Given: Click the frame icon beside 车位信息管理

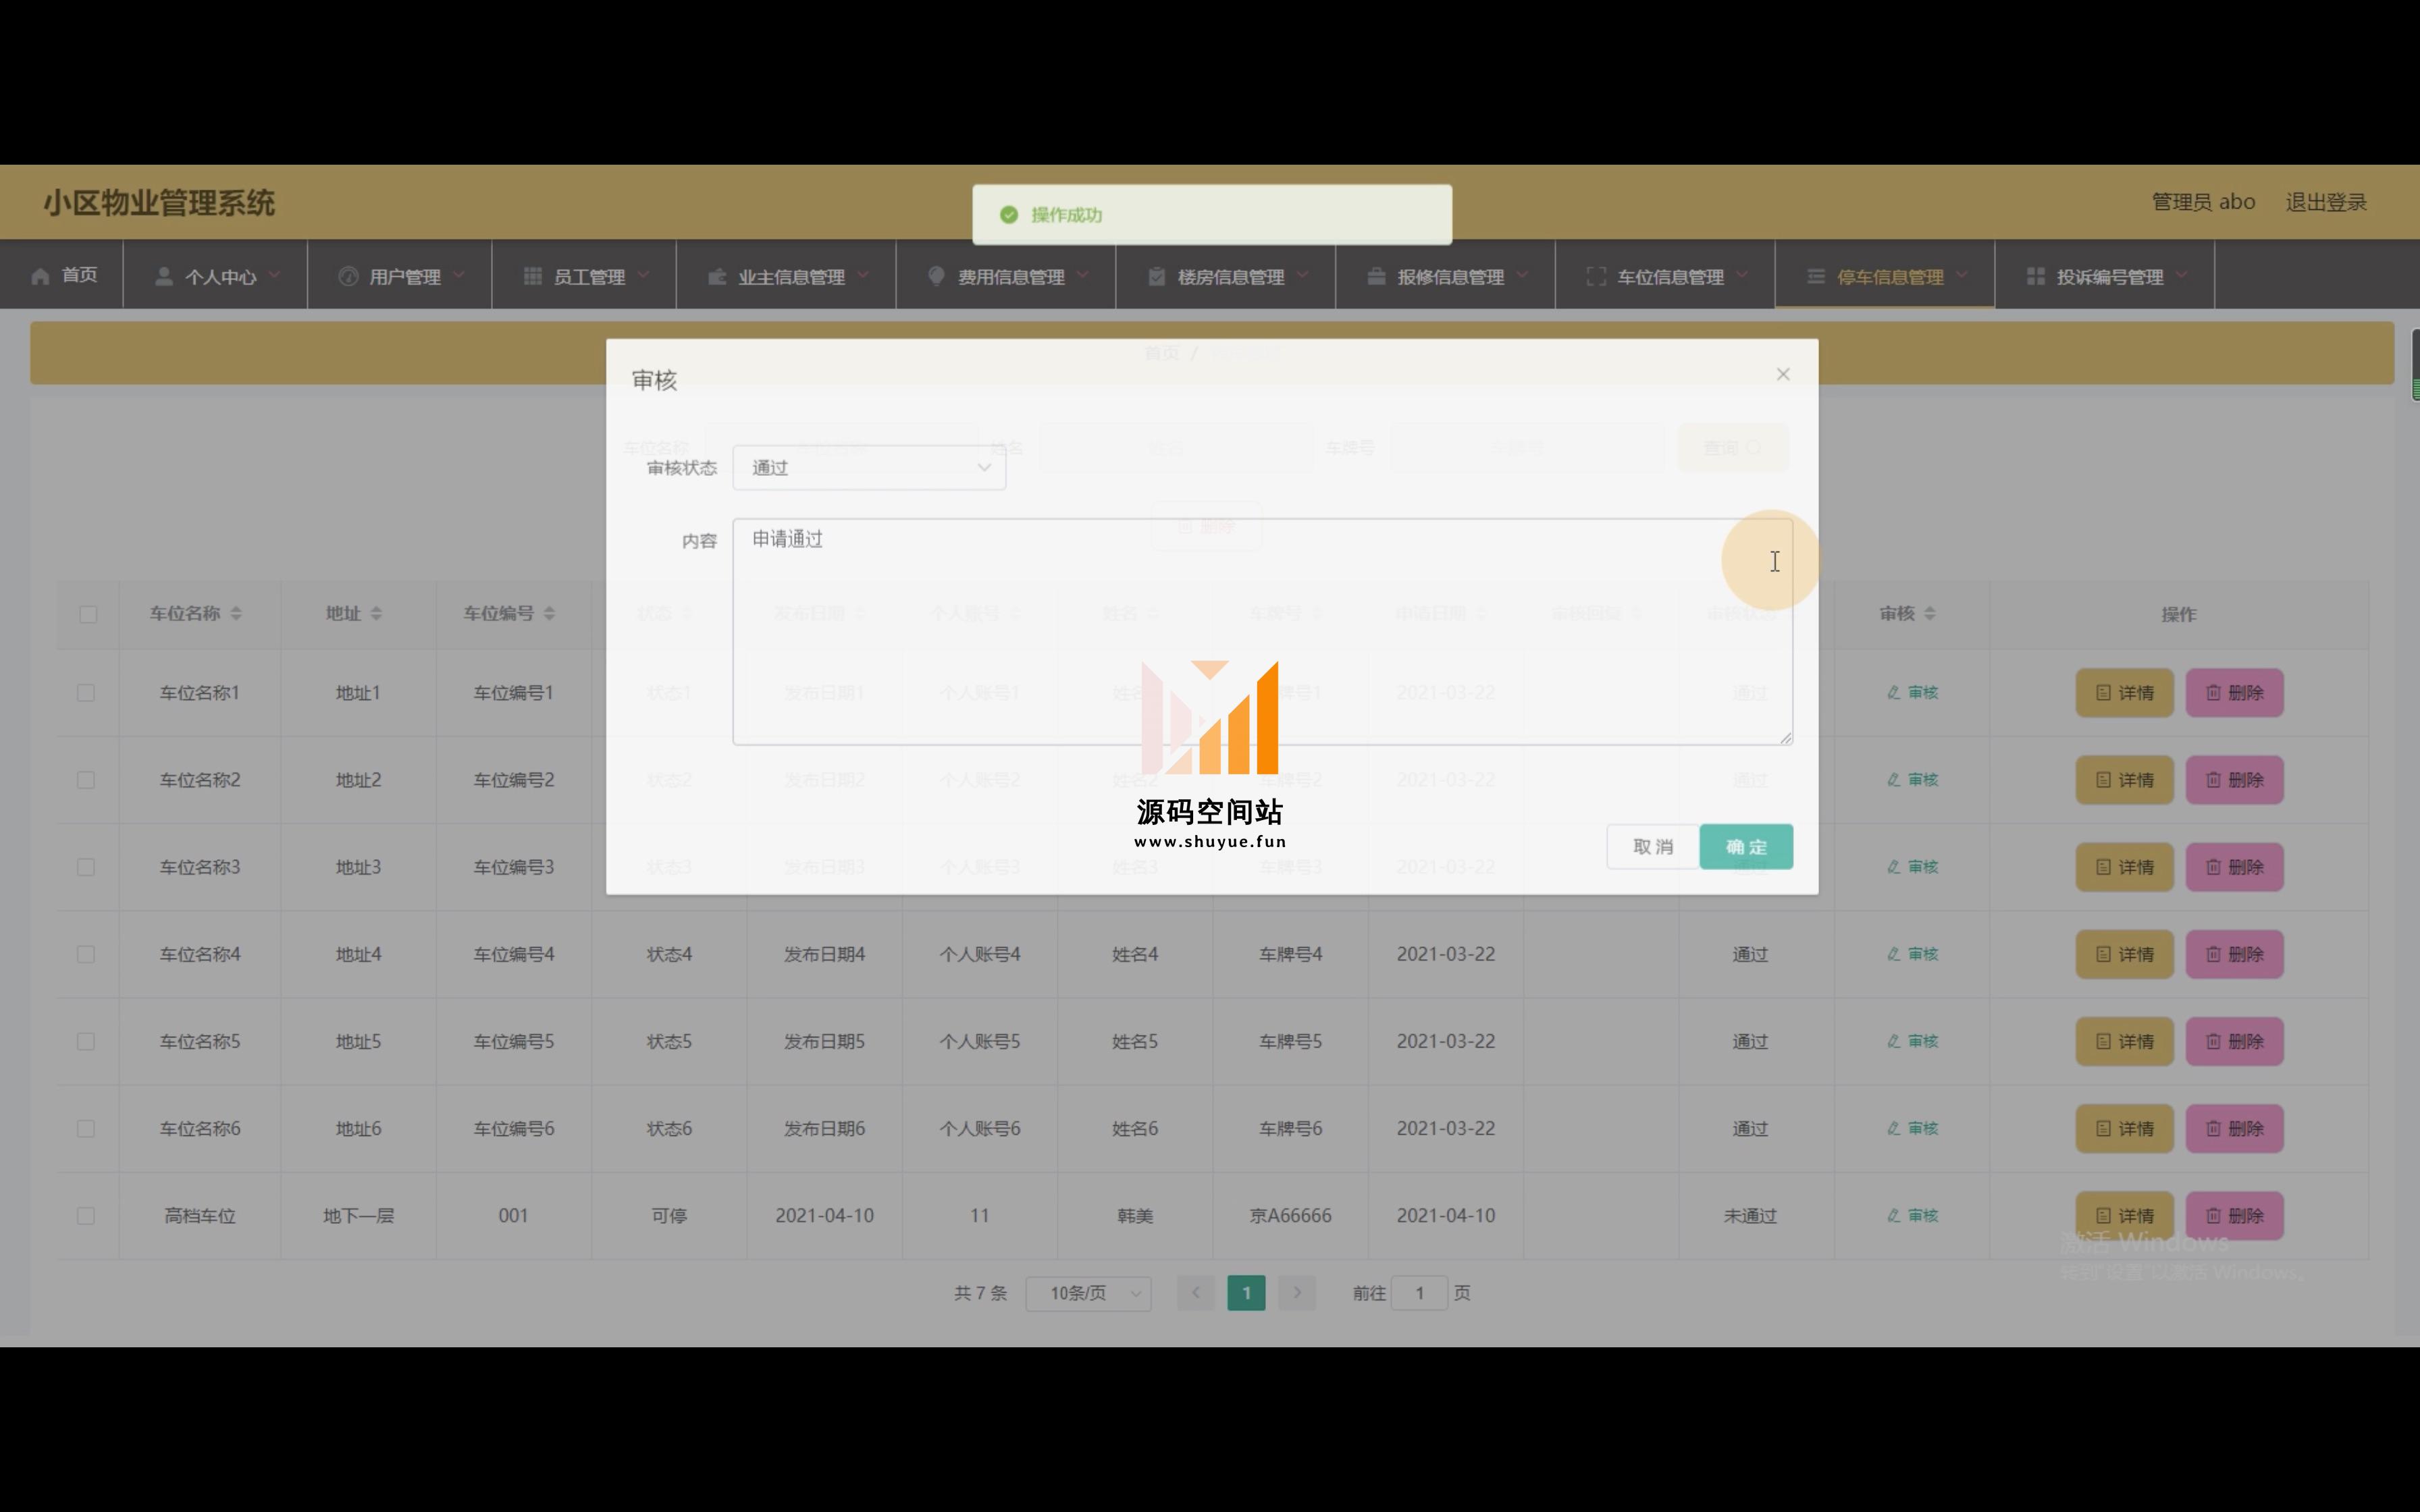Looking at the screenshot, I should tap(1596, 276).
